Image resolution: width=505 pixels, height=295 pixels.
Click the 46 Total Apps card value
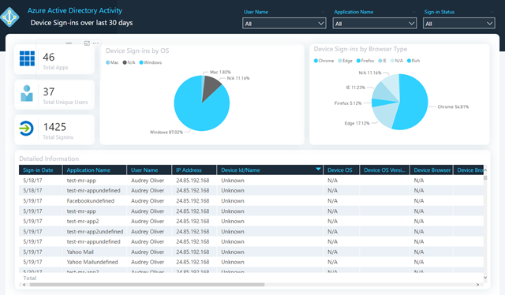point(49,57)
